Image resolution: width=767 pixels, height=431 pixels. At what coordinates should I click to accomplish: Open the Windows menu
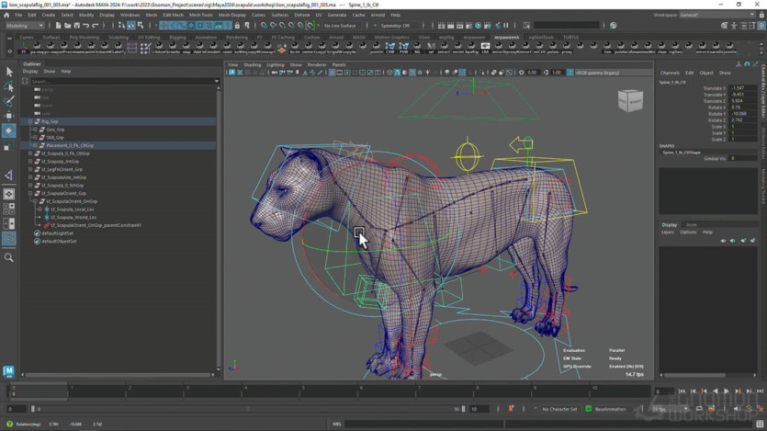[x=130, y=16]
